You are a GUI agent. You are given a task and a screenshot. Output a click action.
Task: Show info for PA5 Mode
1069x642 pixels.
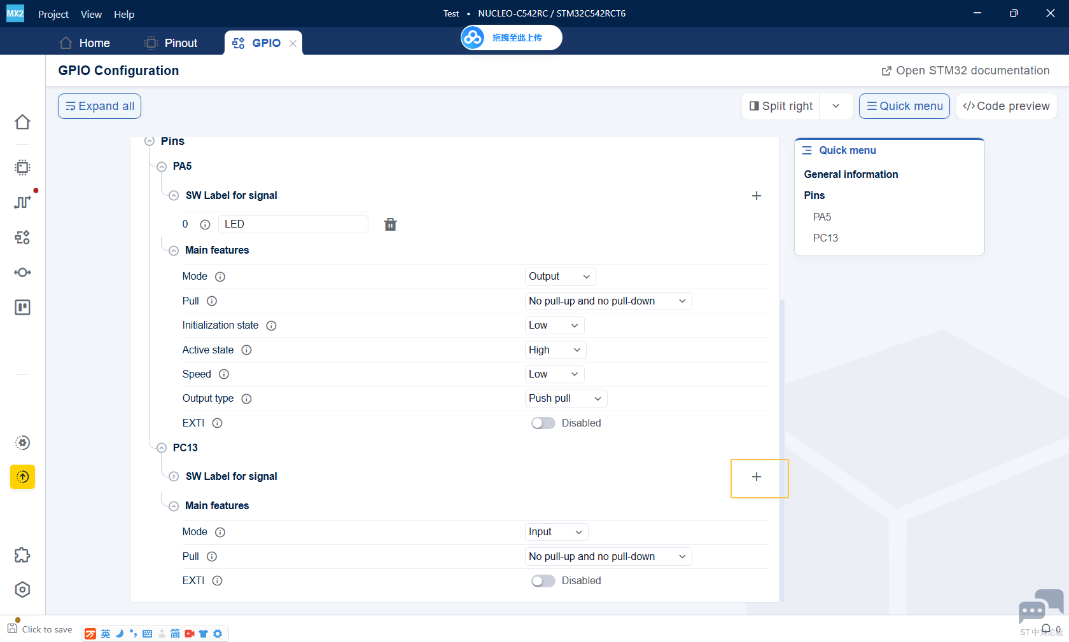[220, 277]
